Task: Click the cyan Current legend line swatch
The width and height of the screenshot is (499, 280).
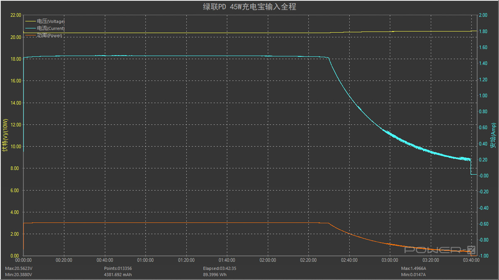Action: pyautogui.click(x=31, y=28)
